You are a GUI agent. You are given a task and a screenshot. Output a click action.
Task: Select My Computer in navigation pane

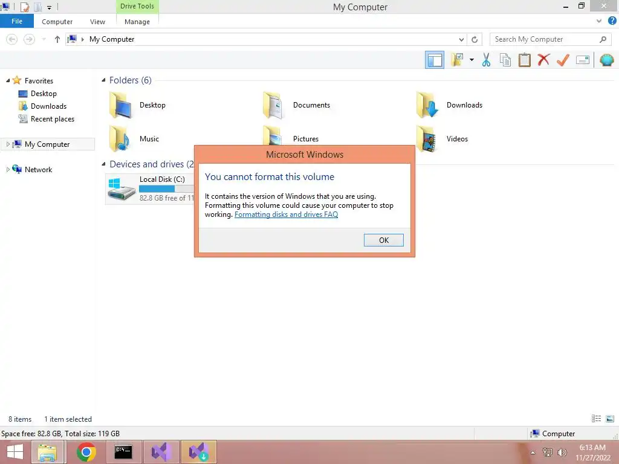pos(47,144)
